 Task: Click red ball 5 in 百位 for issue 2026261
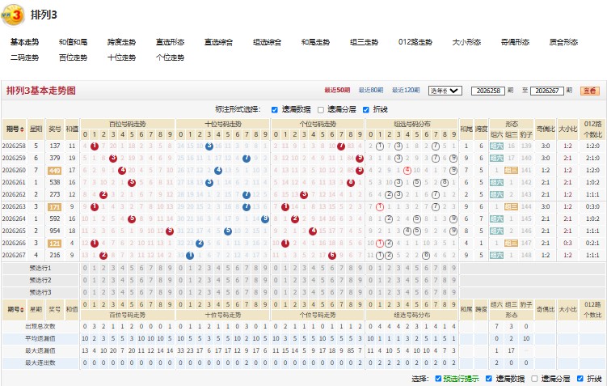(132, 183)
